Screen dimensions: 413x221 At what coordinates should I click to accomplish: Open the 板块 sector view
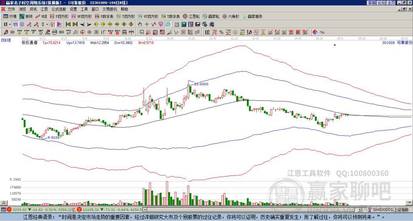pos(26,16)
